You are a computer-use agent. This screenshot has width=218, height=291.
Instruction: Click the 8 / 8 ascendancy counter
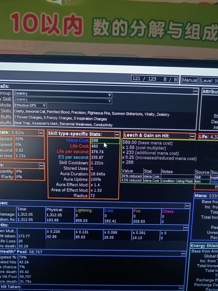[x=170, y=80]
